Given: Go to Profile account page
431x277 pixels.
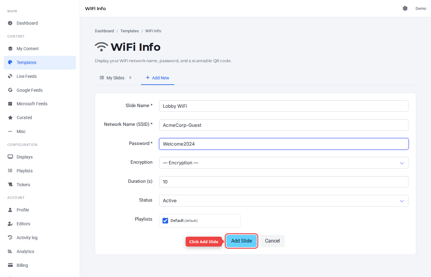Looking at the screenshot, I should tap(40, 210).
